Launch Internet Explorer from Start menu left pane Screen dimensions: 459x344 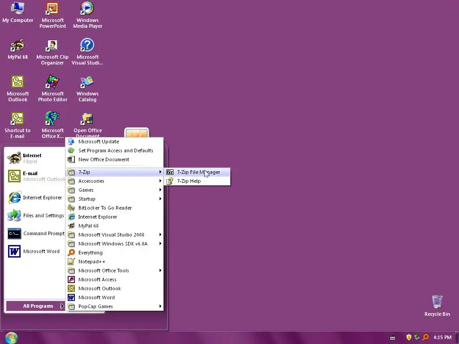point(35,198)
